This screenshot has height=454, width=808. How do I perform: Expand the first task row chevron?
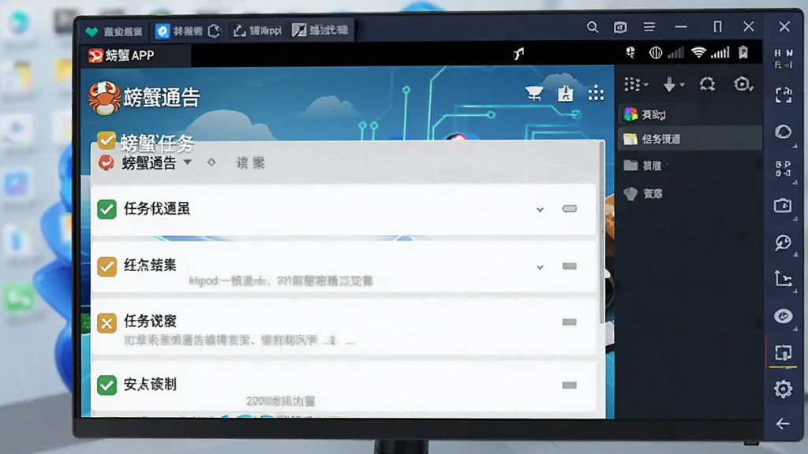click(x=540, y=210)
